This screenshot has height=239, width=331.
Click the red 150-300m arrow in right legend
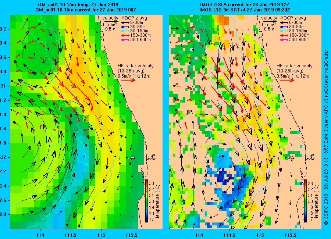284,35
